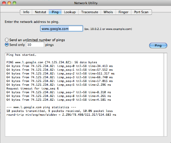Image resolution: width=171 pixels, height=143 pixels.
Task: Click the 'Request timeout for icmp_seq 6' line
Action: pos(33,88)
